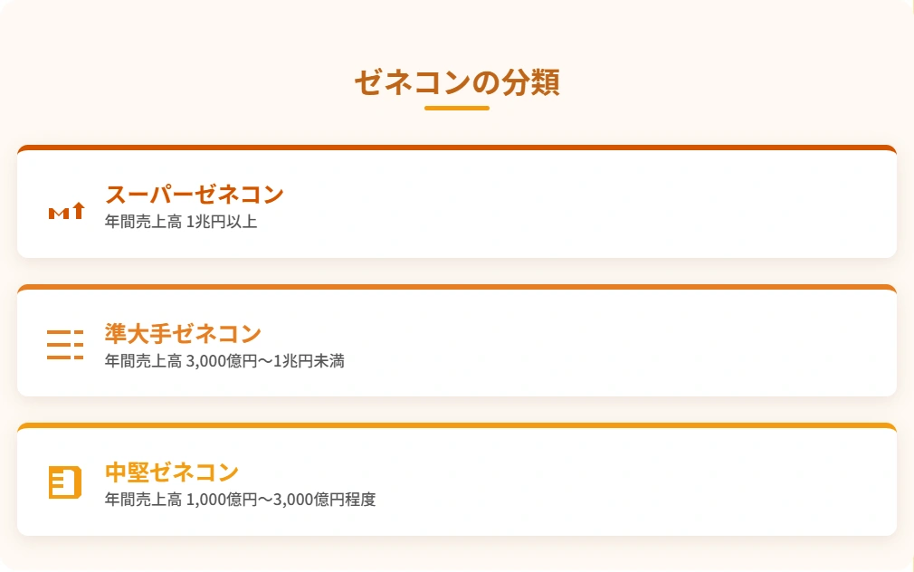914x572 pixels.
Task: Select the 準大手ゼネコン heading
Action: [x=183, y=334]
